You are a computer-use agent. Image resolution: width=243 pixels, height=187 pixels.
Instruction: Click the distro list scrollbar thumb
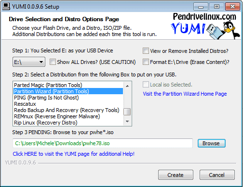tap(127, 112)
